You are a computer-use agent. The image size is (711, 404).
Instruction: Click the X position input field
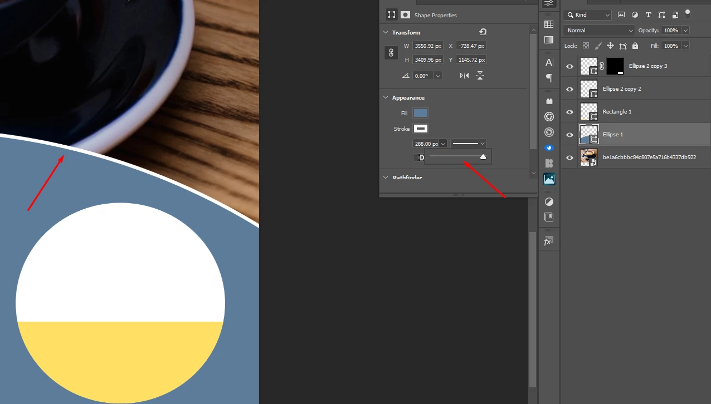(x=471, y=46)
